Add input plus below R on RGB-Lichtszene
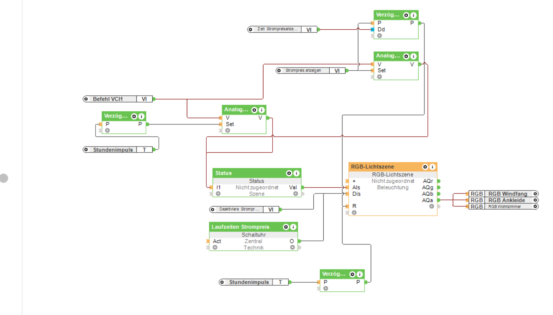 tap(354, 213)
